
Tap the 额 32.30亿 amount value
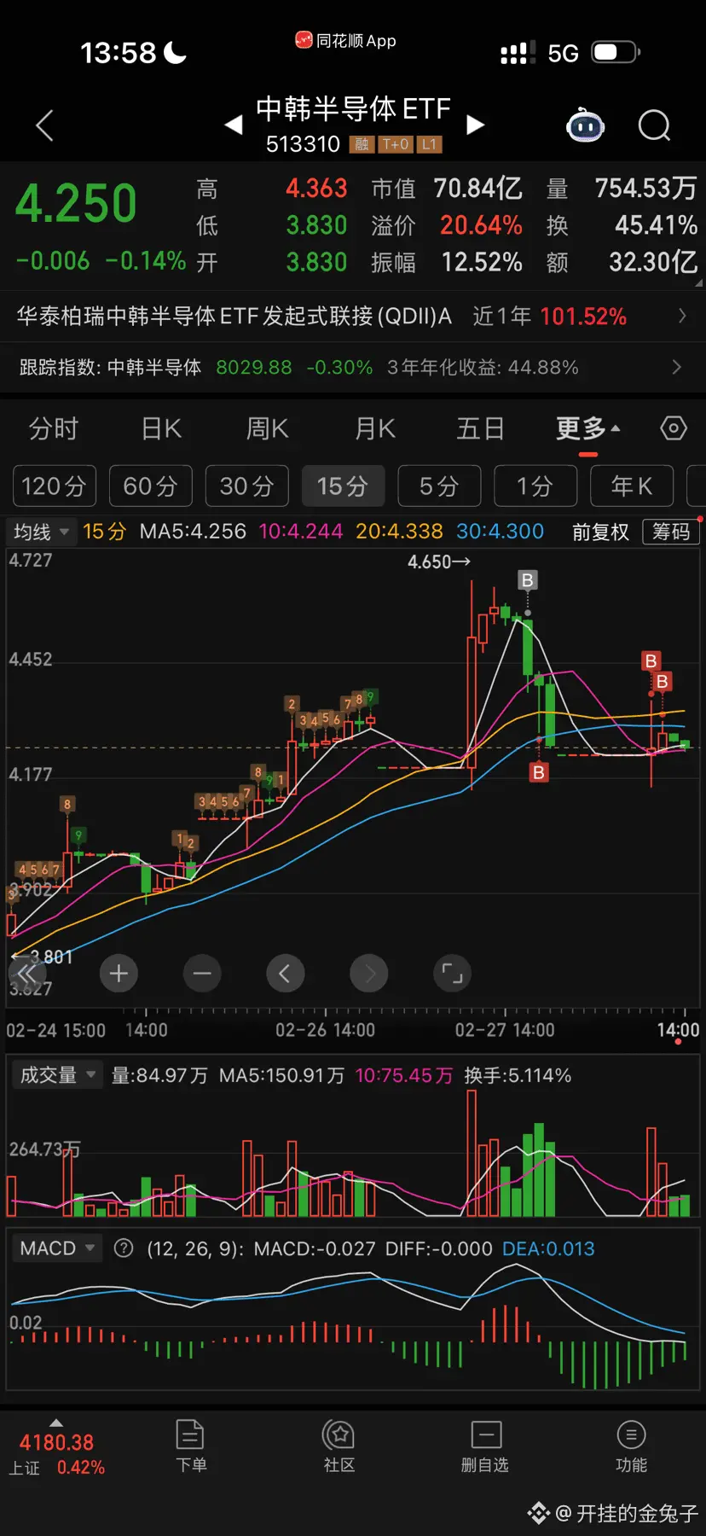[x=653, y=262]
